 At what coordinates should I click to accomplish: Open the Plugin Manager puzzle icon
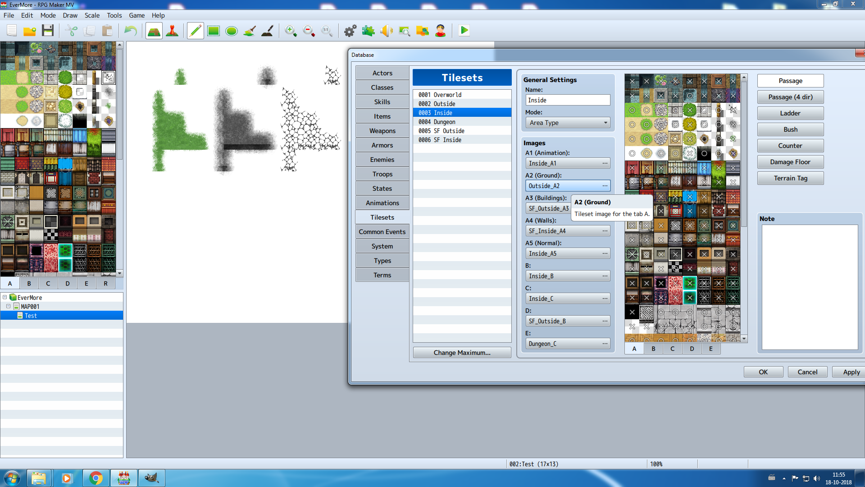[x=369, y=31]
